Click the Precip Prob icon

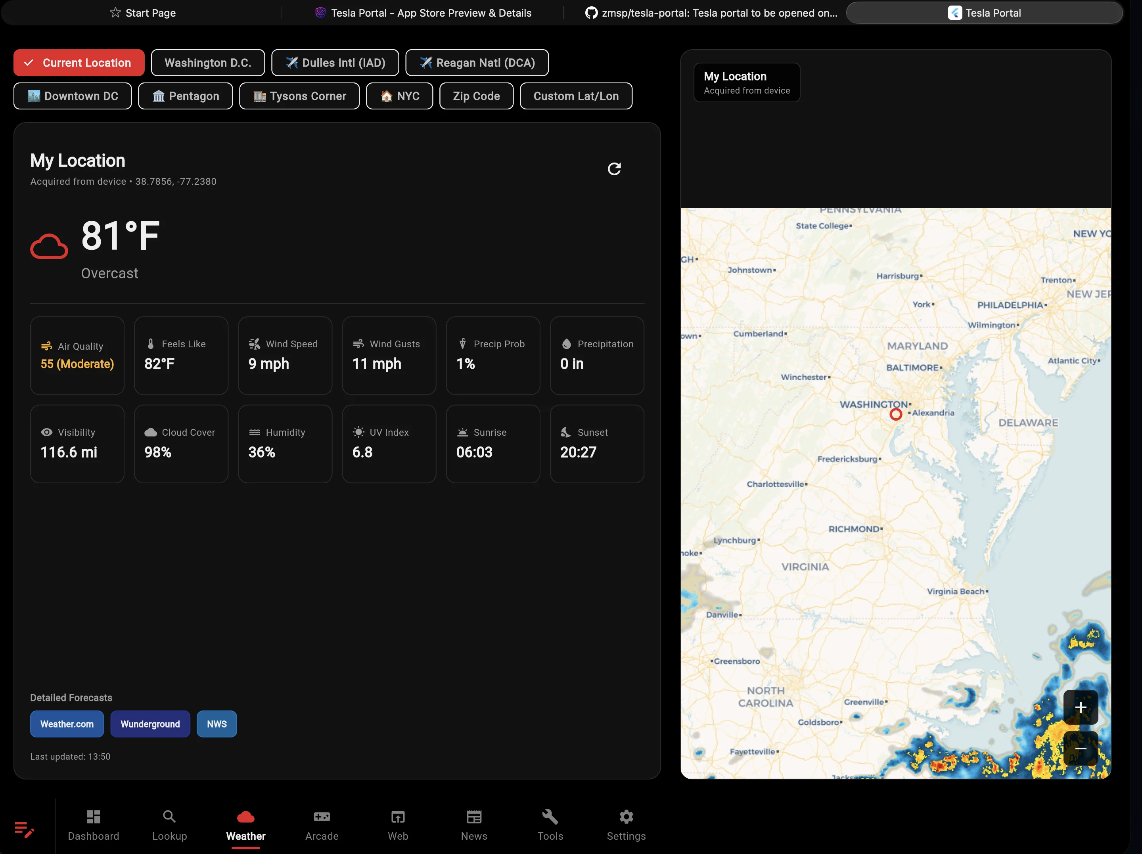point(463,343)
